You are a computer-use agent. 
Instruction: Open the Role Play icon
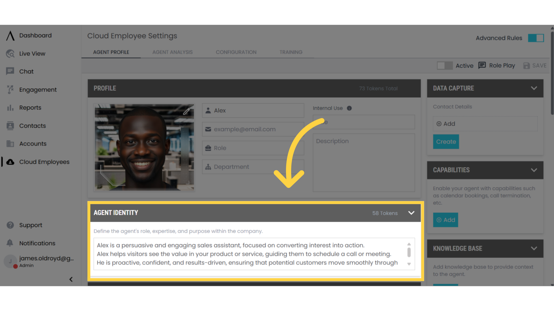pyautogui.click(x=482, y=65)
